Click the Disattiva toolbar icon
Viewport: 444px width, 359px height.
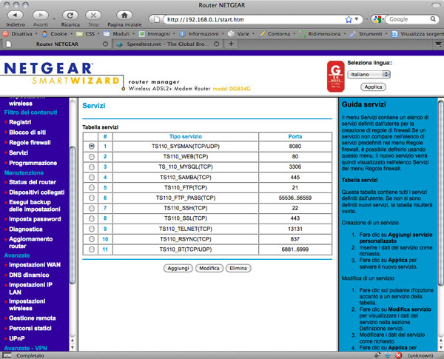coord(5,34)
